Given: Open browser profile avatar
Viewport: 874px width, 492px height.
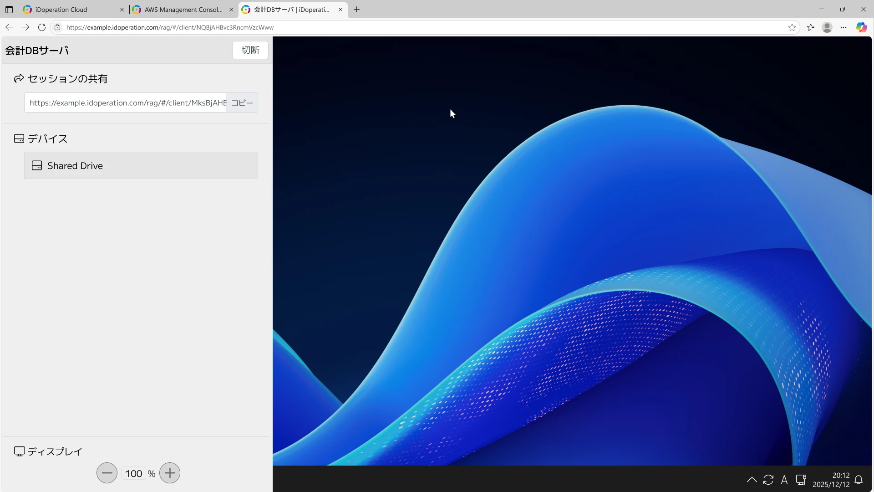Looking at the screenshot, I should 827,27.
